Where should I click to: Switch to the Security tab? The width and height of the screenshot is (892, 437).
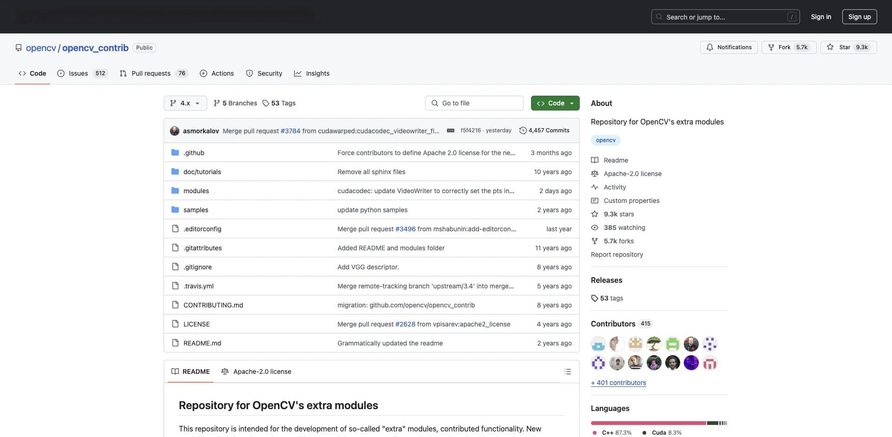[x=264, y=73]
